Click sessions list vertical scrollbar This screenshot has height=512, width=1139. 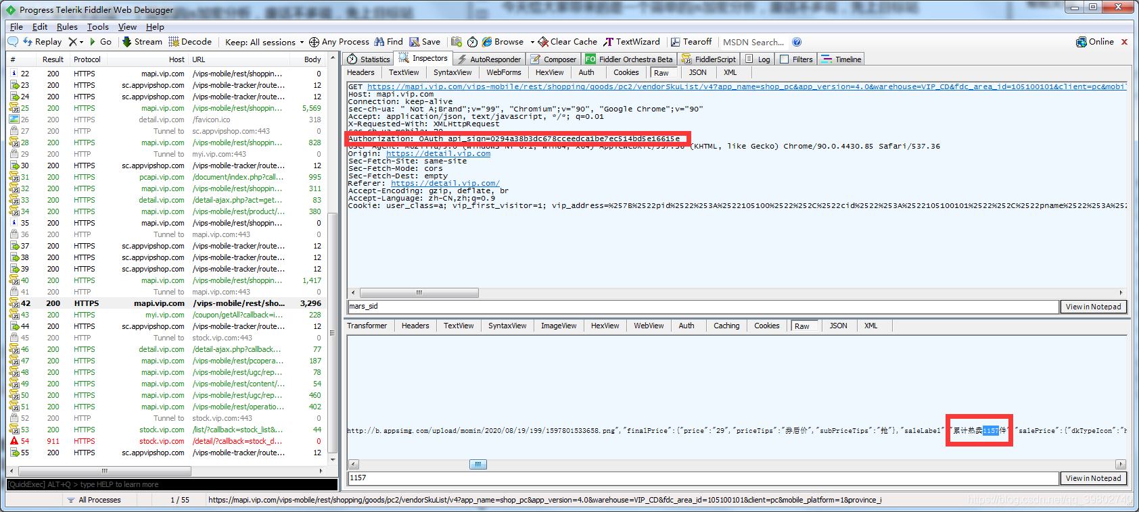[x=332, y=332]
